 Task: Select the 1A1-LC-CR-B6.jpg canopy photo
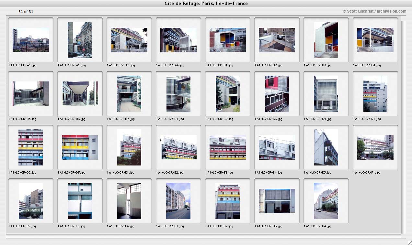click(80, 94)
